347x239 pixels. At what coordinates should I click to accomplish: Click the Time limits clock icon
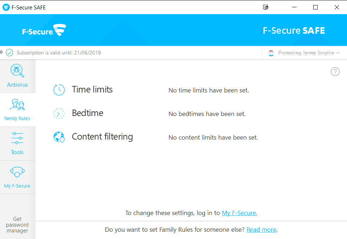pyautogui.click(x=59, y=90)
